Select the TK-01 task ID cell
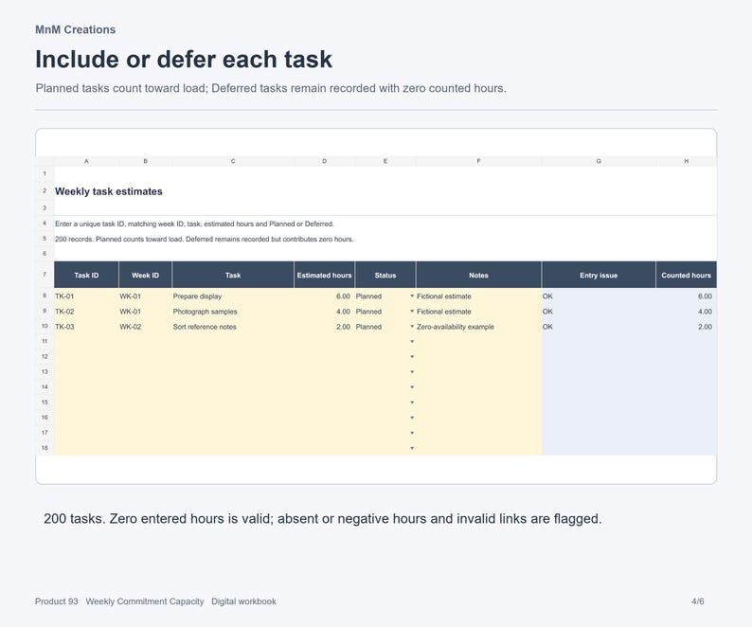 click(86, 296)
